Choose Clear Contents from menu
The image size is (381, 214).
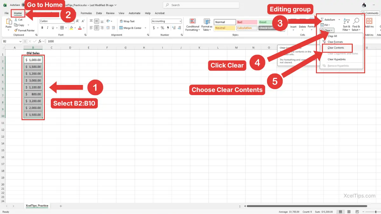pos(336,48)
